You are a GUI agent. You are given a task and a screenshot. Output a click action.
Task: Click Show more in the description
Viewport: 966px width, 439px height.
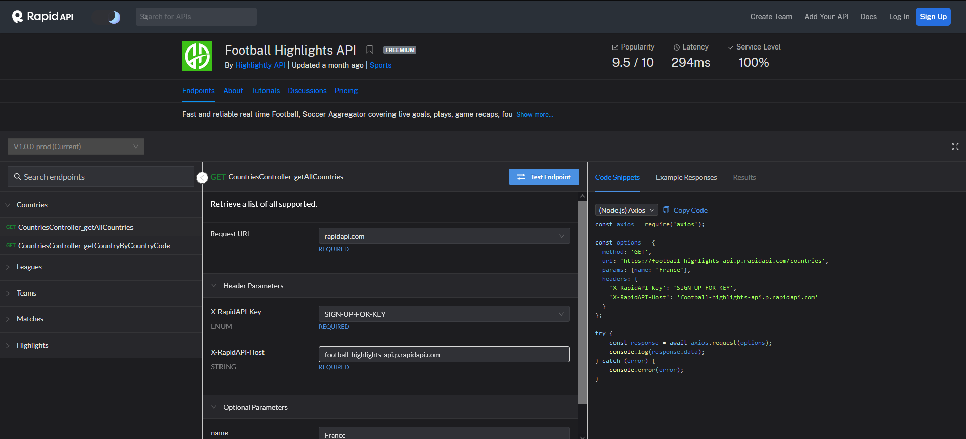coord(535,115)
